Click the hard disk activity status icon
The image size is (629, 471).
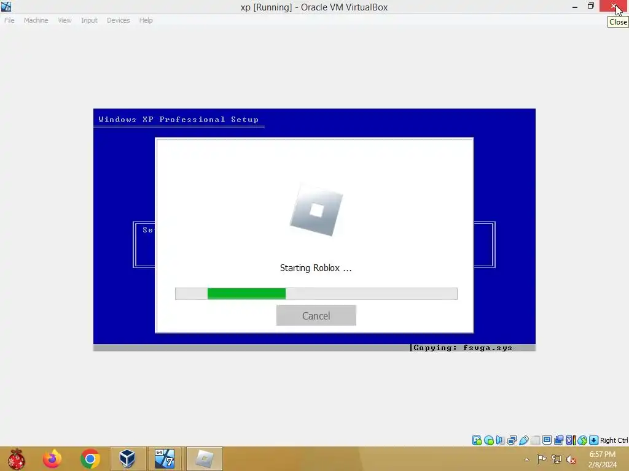[477, 440]
